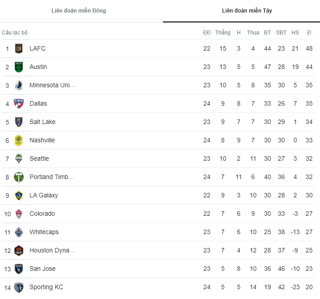The image size is (320, 299).
Task: Click the Nashville yellow team logo
Action: [18, 140]
